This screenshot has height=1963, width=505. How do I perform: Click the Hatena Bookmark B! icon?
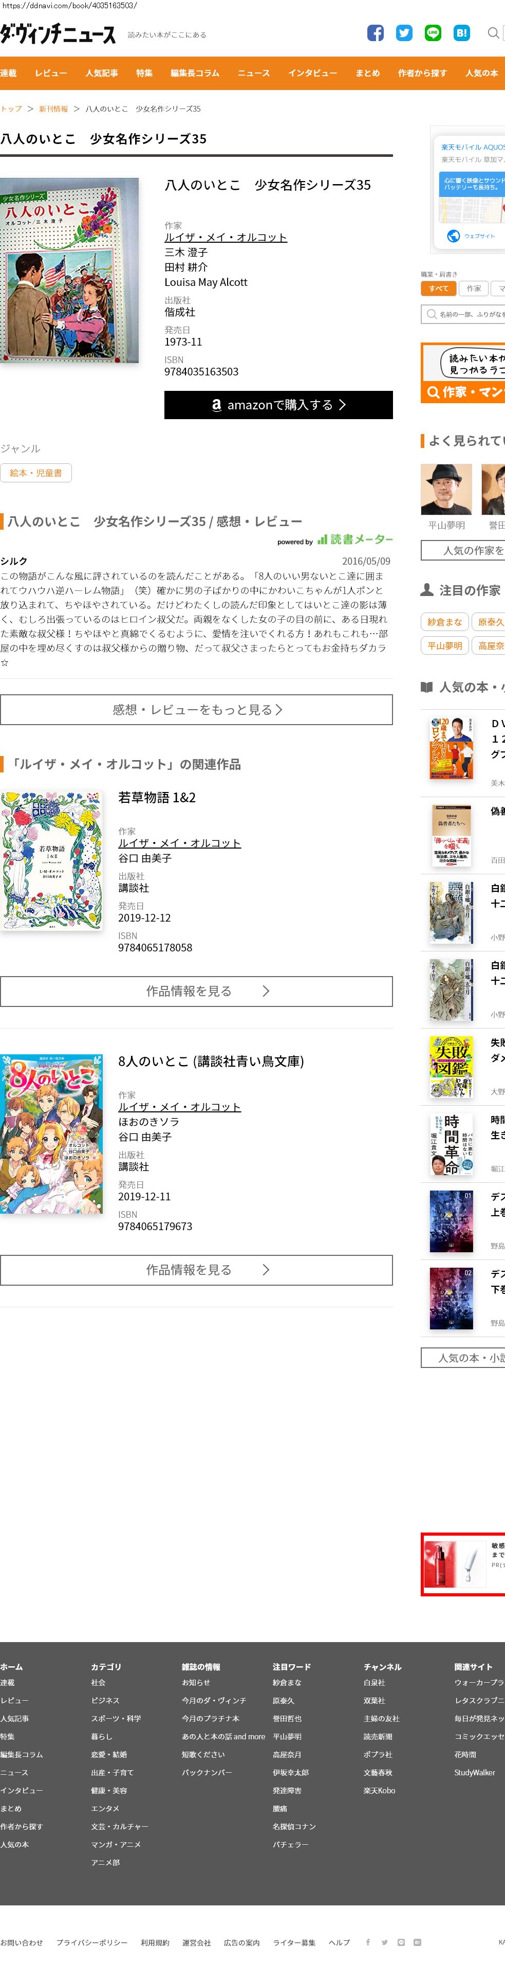point(461,33)
